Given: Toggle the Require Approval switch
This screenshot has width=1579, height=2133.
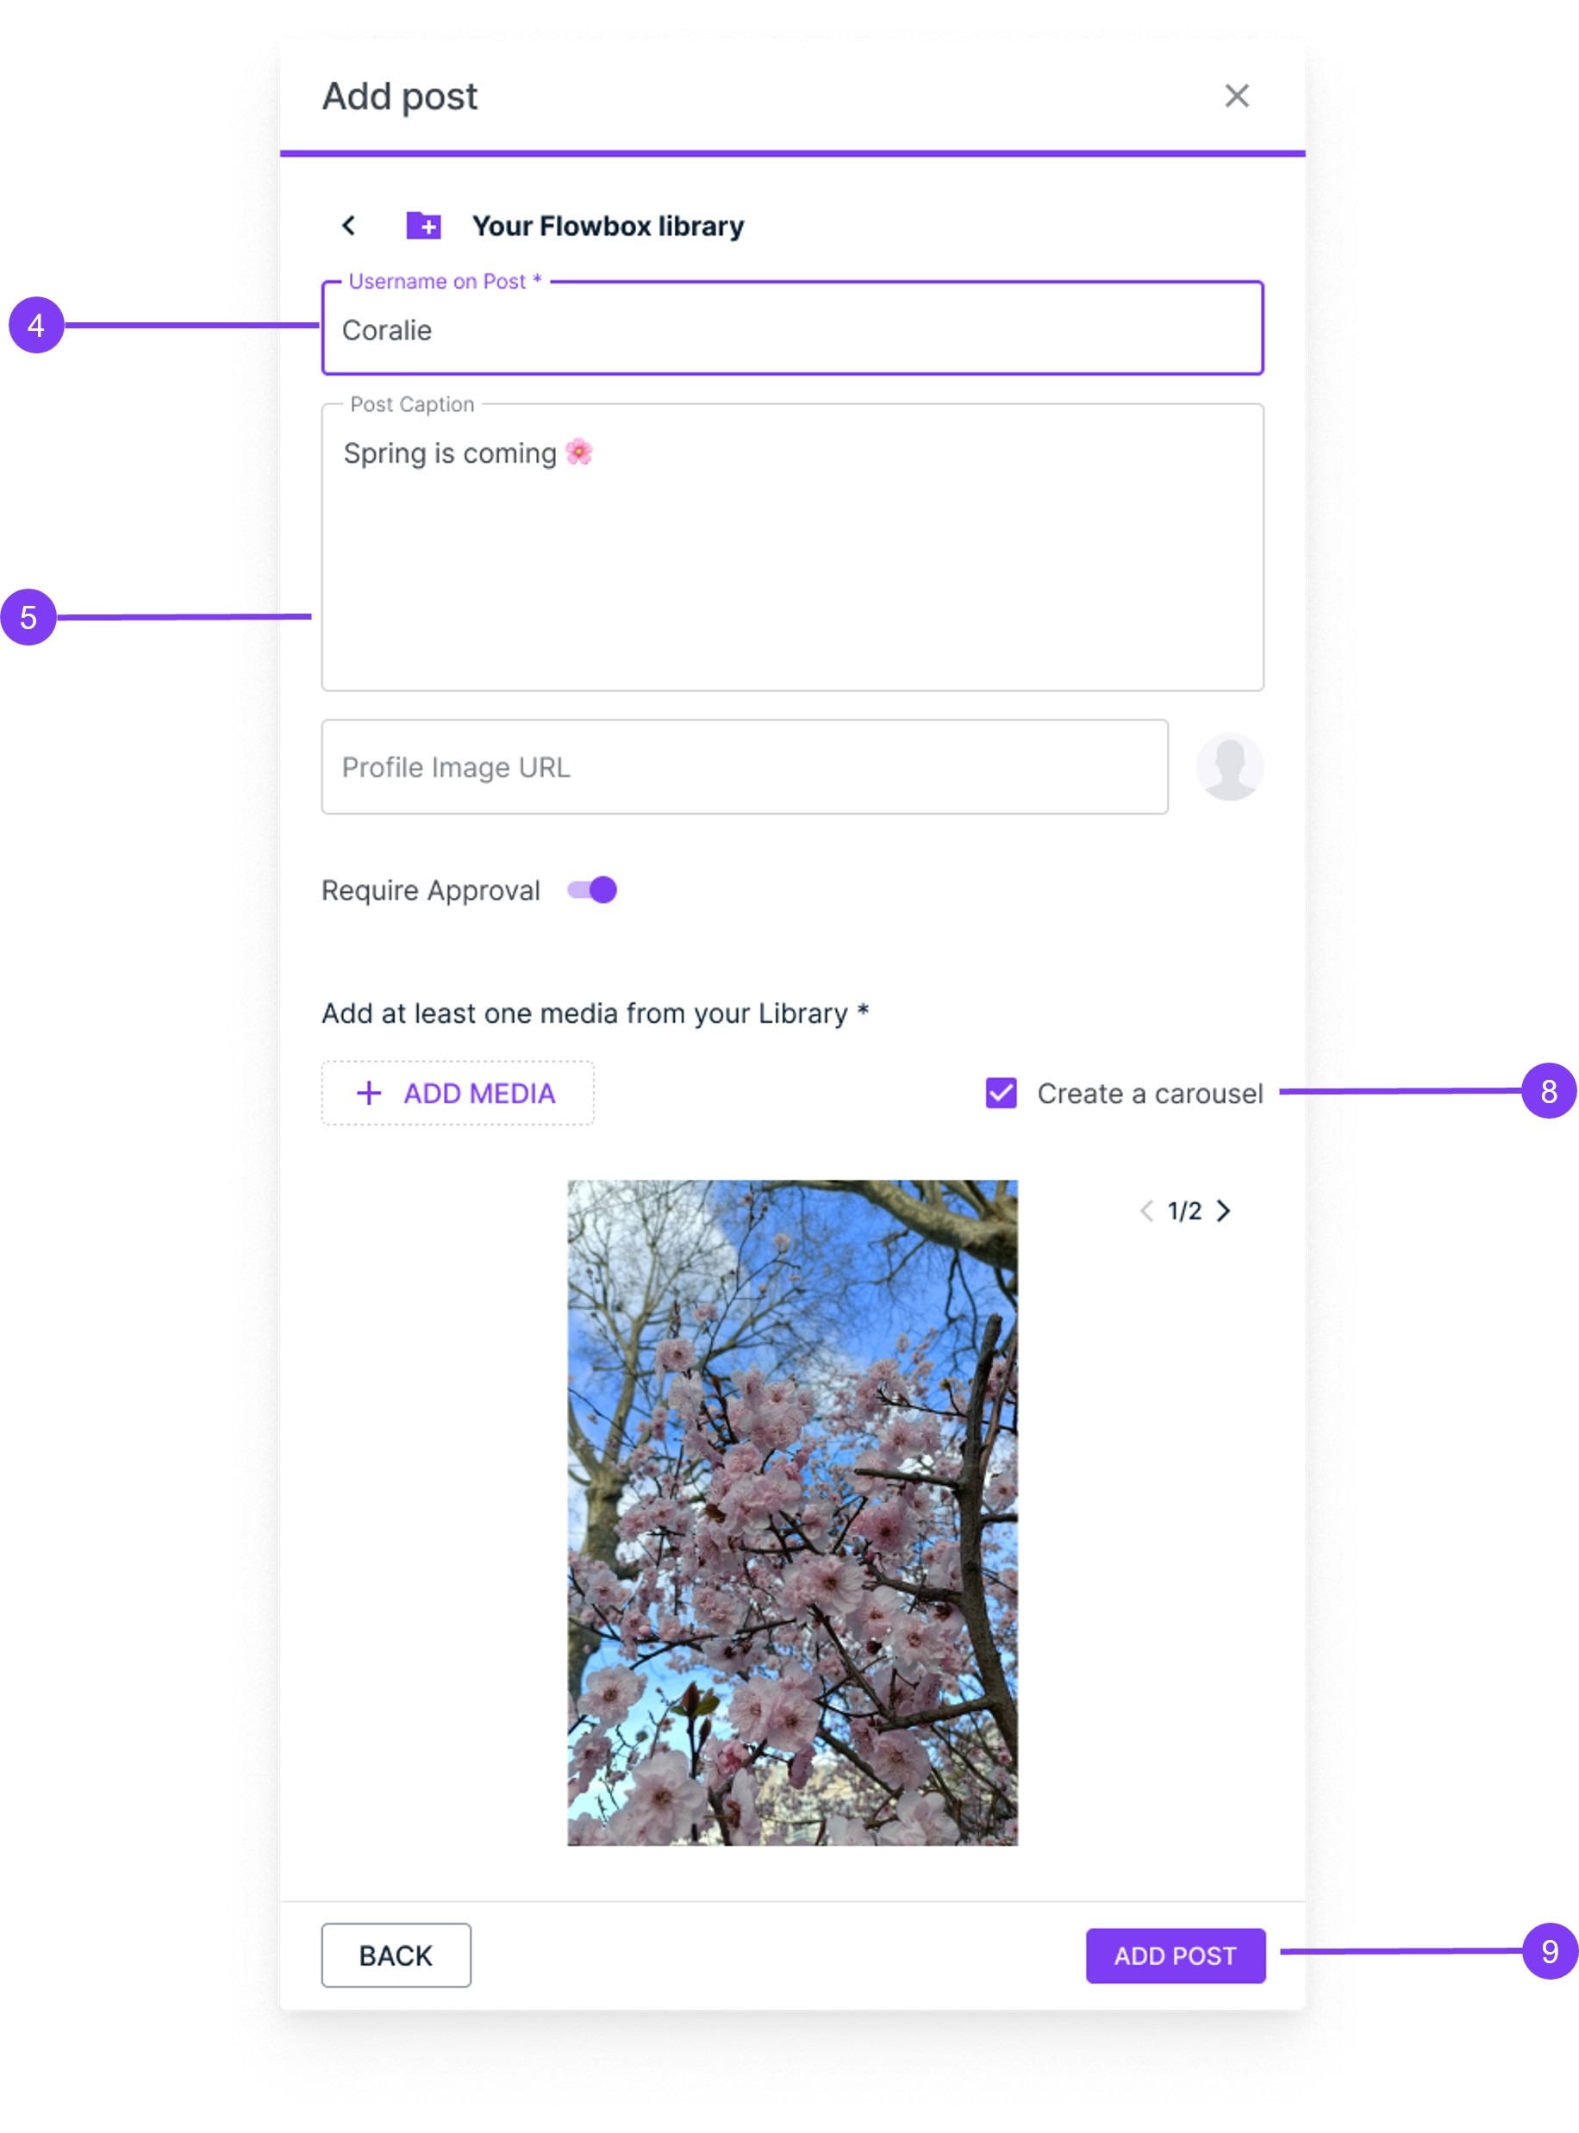Looking at the screenshot, I should click(x=591, y=889).
